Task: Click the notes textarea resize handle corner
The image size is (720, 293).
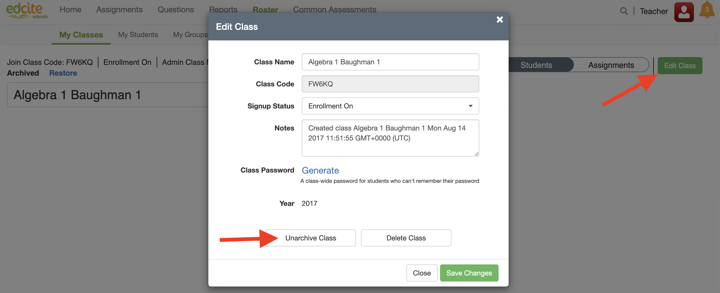Action: coord(476,154)
